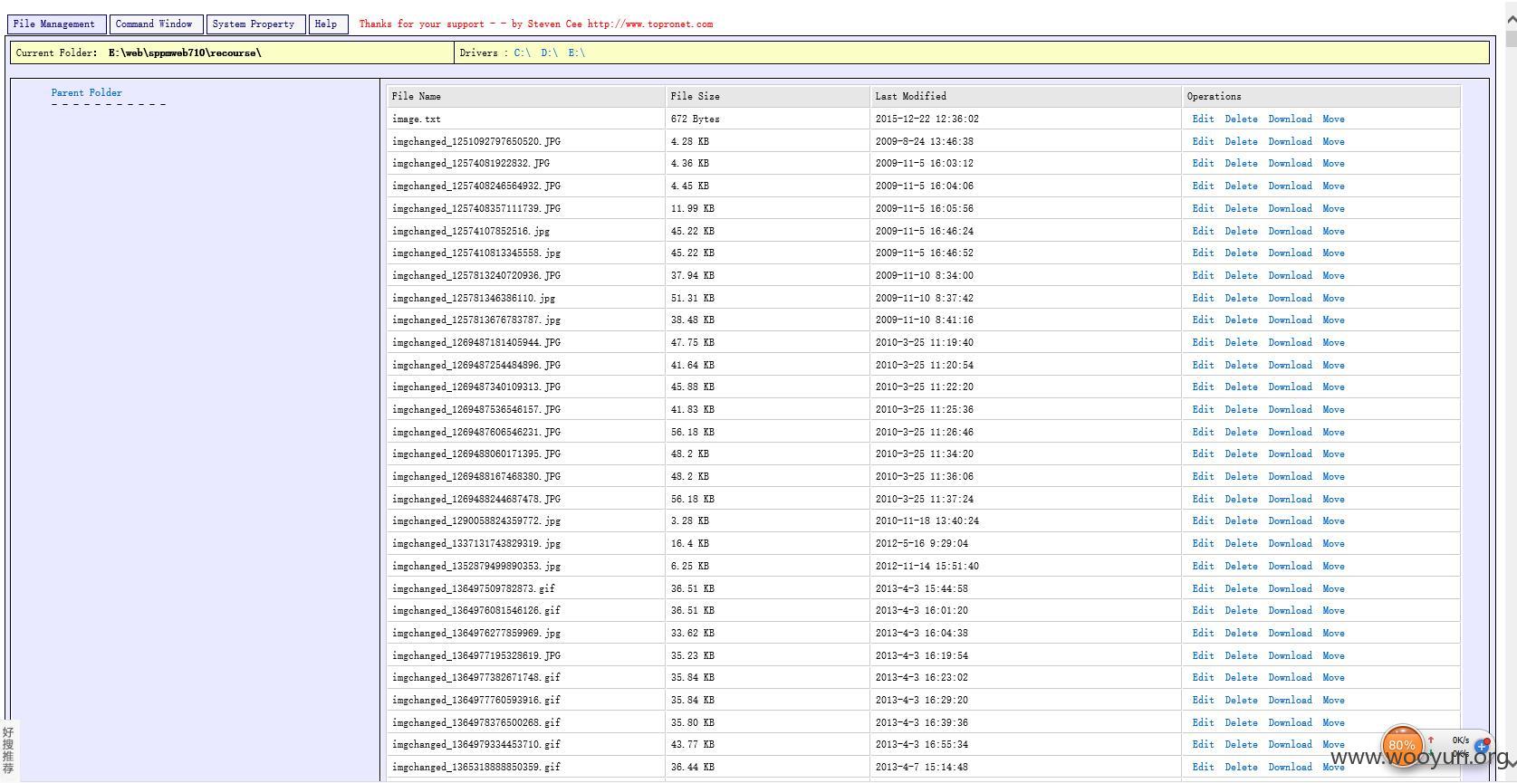
Task: Open the Help tab
Action: tap(326, 24)
